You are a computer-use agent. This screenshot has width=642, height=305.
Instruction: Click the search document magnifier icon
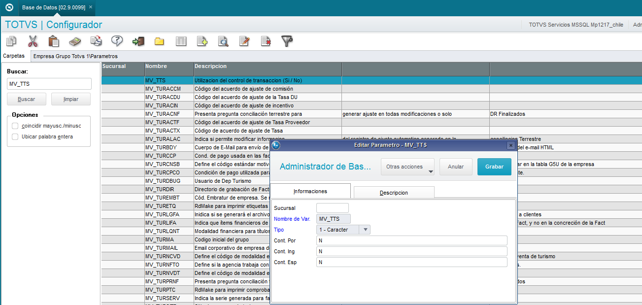[223, 41]
